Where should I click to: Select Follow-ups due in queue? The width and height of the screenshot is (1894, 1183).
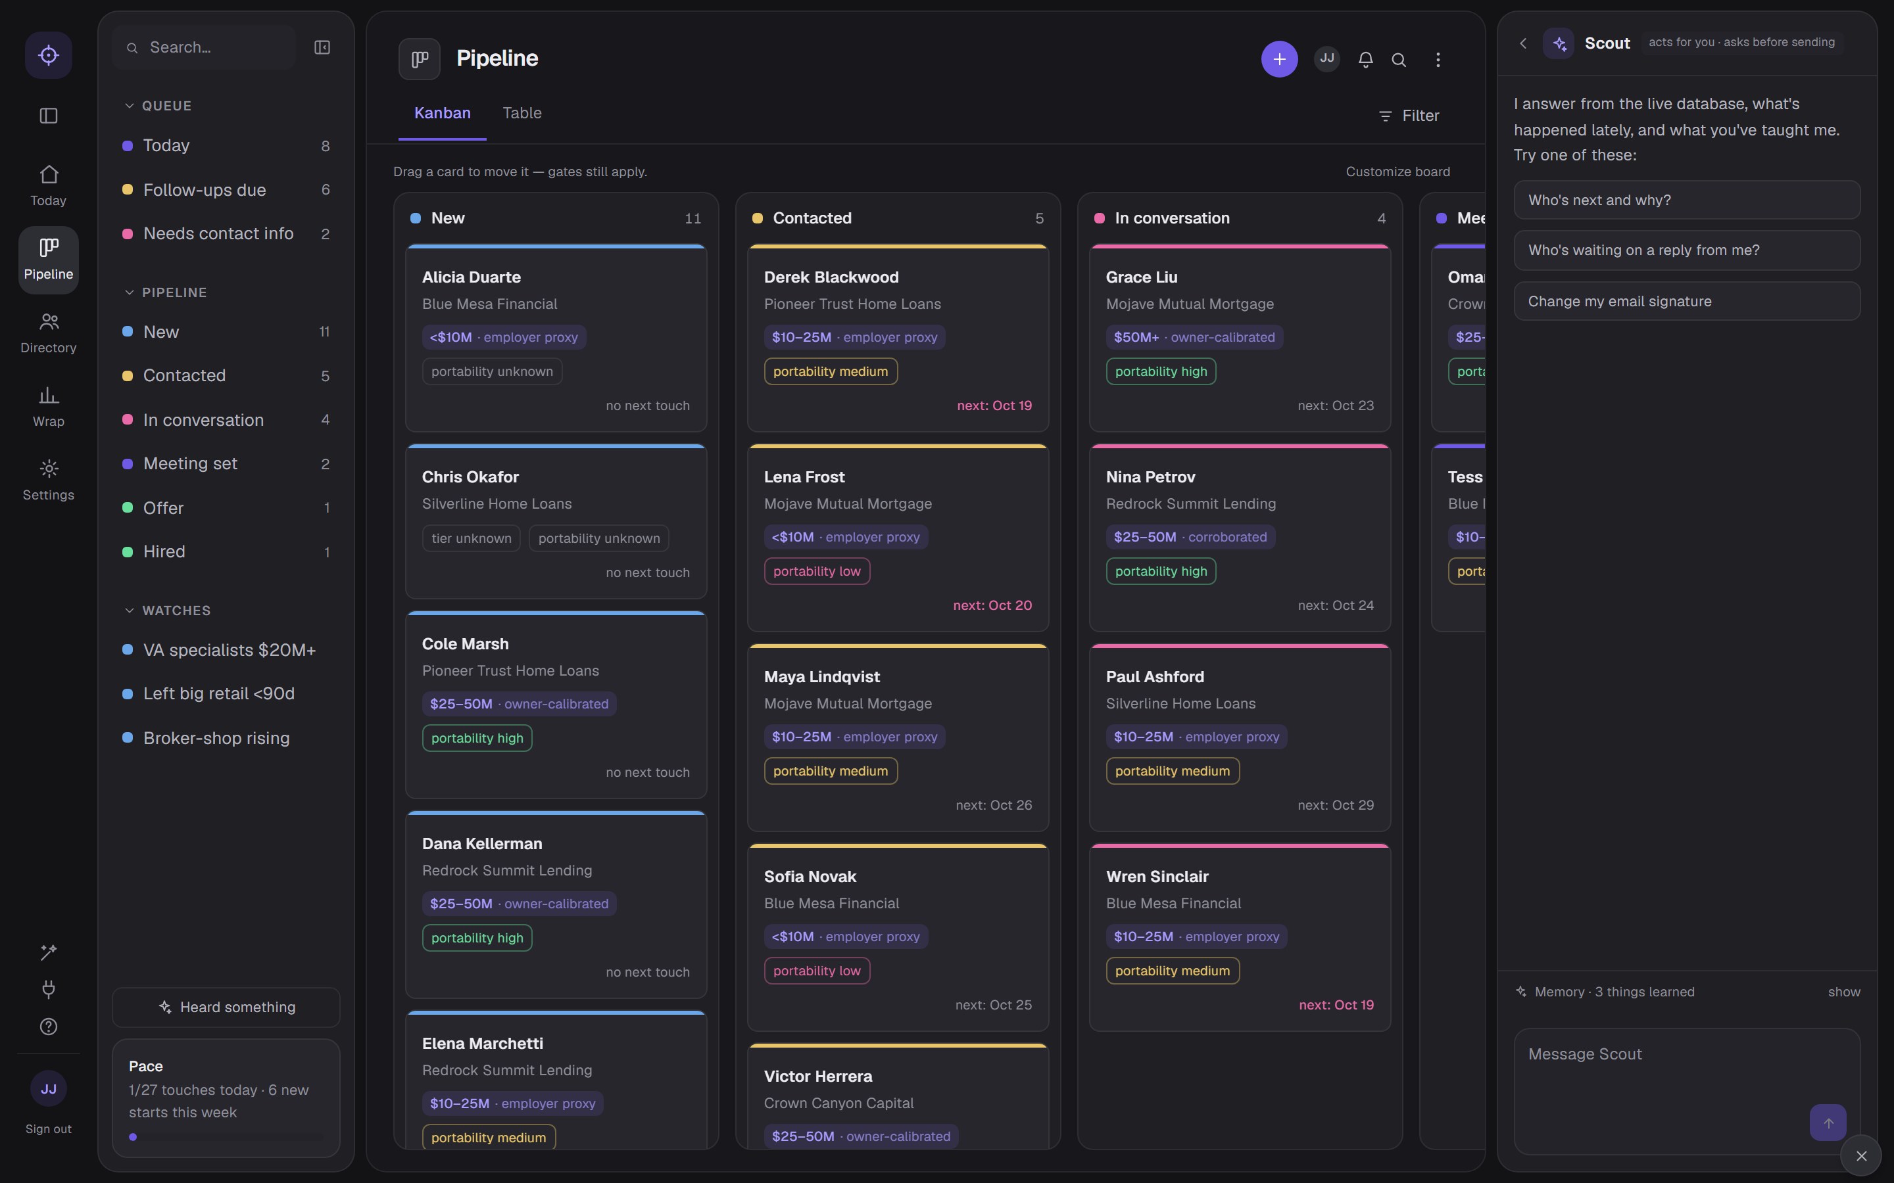[x=226, y=189]
